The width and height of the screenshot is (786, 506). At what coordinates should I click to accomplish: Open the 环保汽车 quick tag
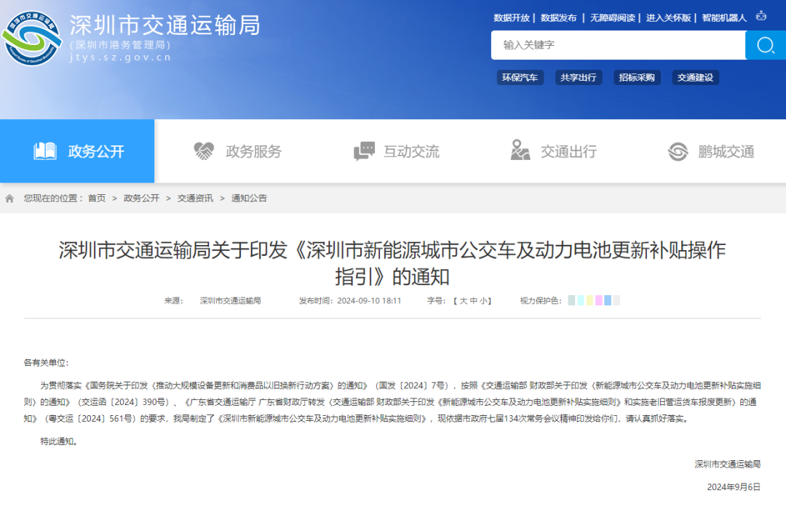[520, 78]
